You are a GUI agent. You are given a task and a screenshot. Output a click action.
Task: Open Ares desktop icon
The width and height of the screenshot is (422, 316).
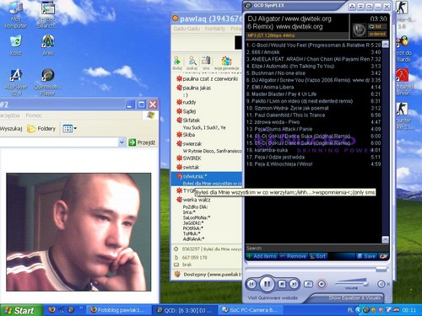pyautogui.click(x=48, y=45)
